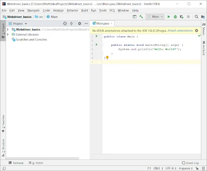Click the run gutter arrow beside class Main
This screenshot has width=207, height=171.
click(x=97, y=36)
